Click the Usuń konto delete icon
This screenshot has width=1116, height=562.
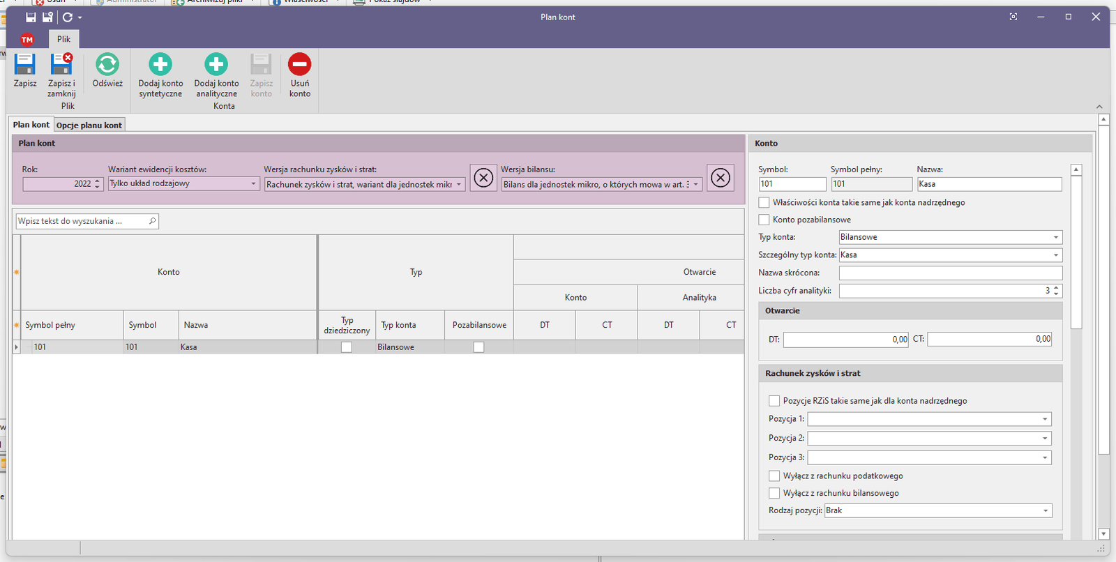click(x=300, y=65)
